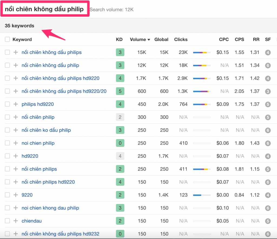Check the 'nồi chiên không dầu philip' row

7,65
